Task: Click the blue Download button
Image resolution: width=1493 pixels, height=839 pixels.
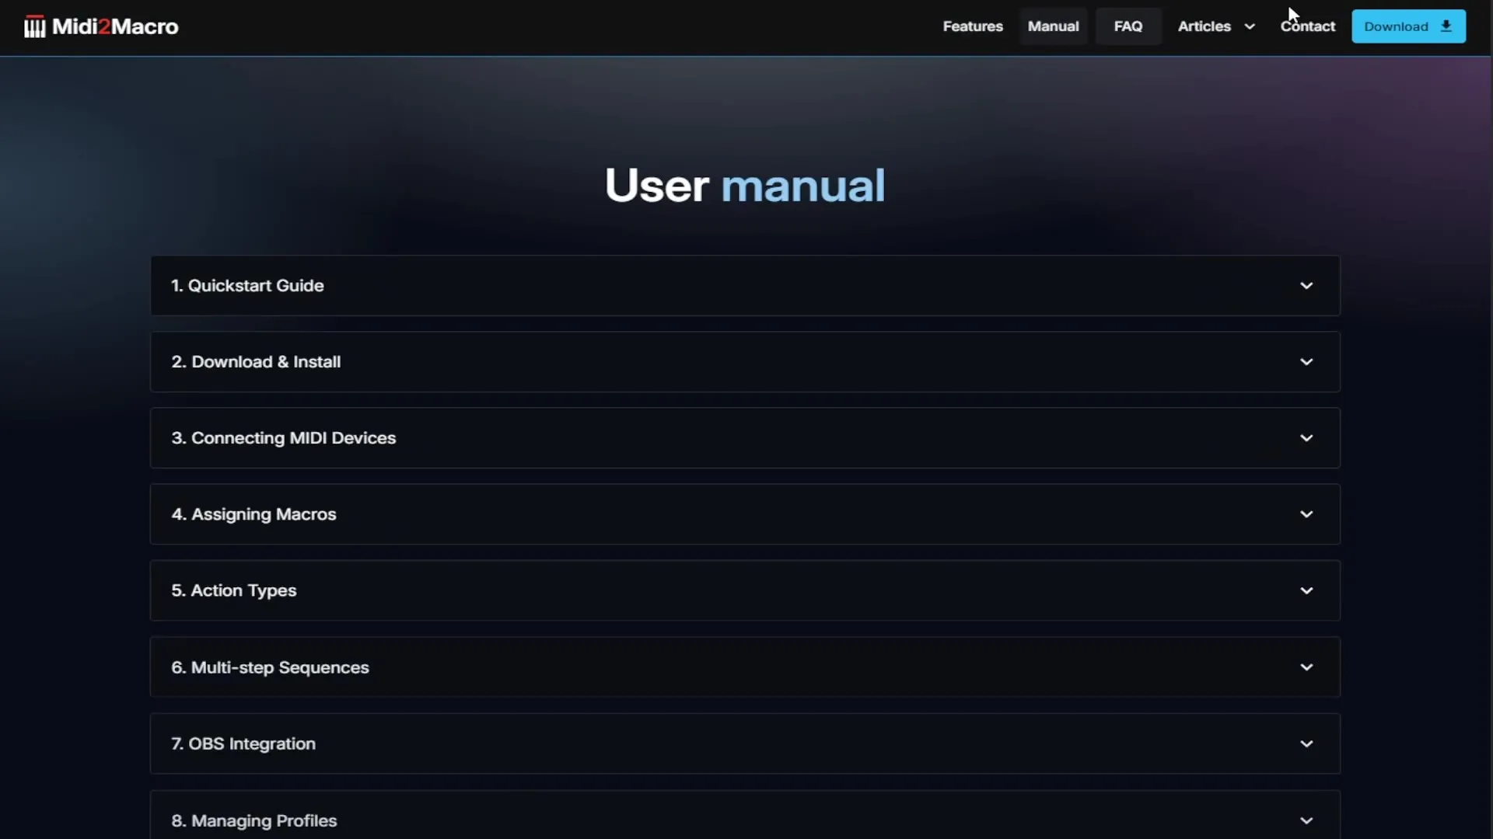Action: [x=1408, y=26]
